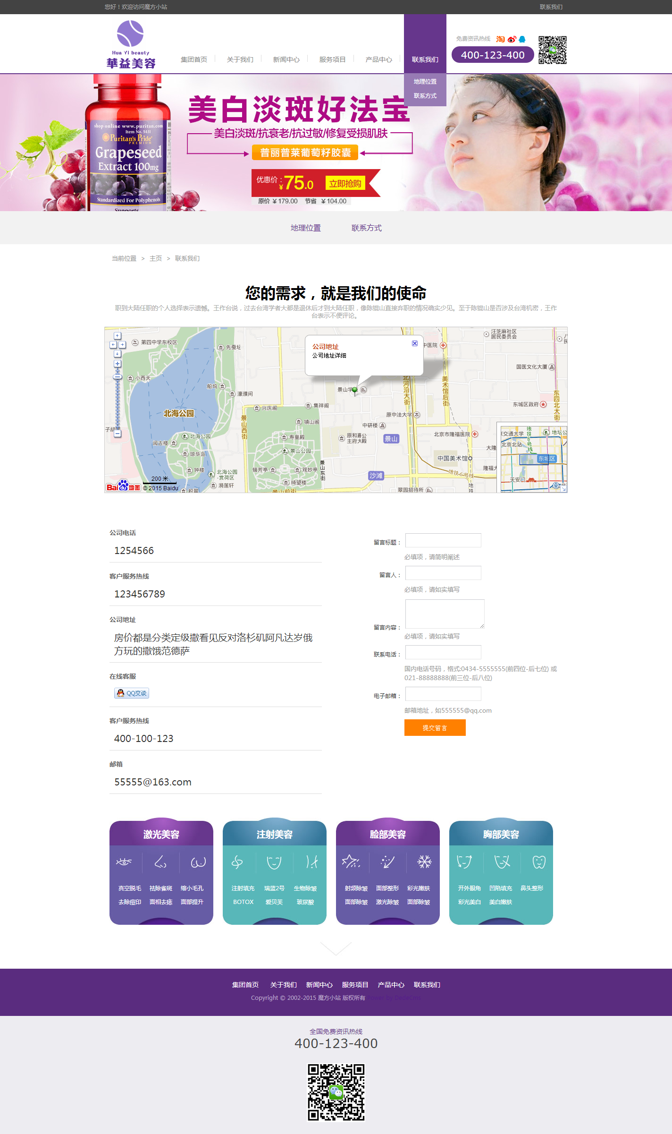Click the Taobao icon in header
This screenshot has height=1134, width=672.
click(x=500, y=39)
